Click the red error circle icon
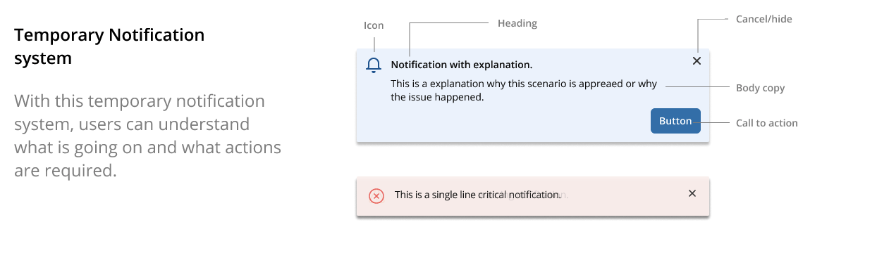The image size is (877, 279). pyautogui.click(x=376, y=196)
